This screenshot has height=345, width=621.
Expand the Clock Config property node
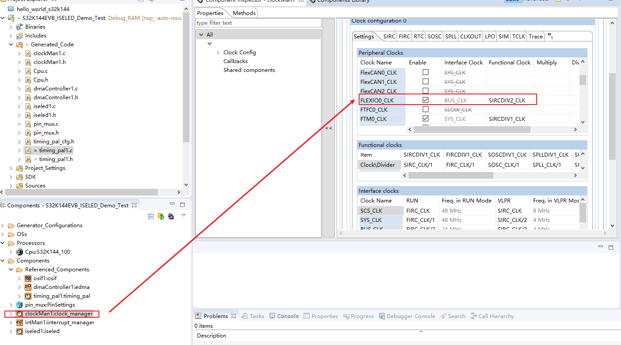[218, 52]
